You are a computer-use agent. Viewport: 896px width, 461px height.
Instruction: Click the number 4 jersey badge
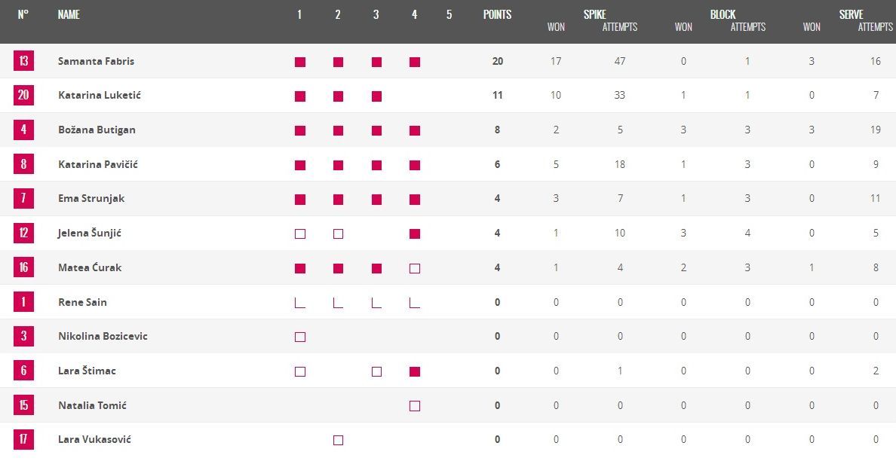tap(23, 130)
